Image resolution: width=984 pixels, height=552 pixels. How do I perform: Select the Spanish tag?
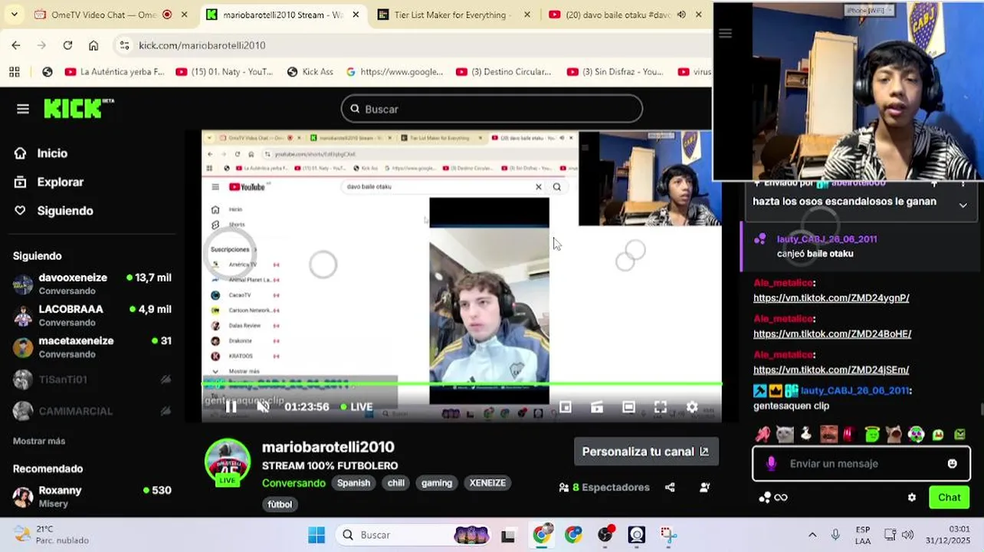click(x=353, y=483)
